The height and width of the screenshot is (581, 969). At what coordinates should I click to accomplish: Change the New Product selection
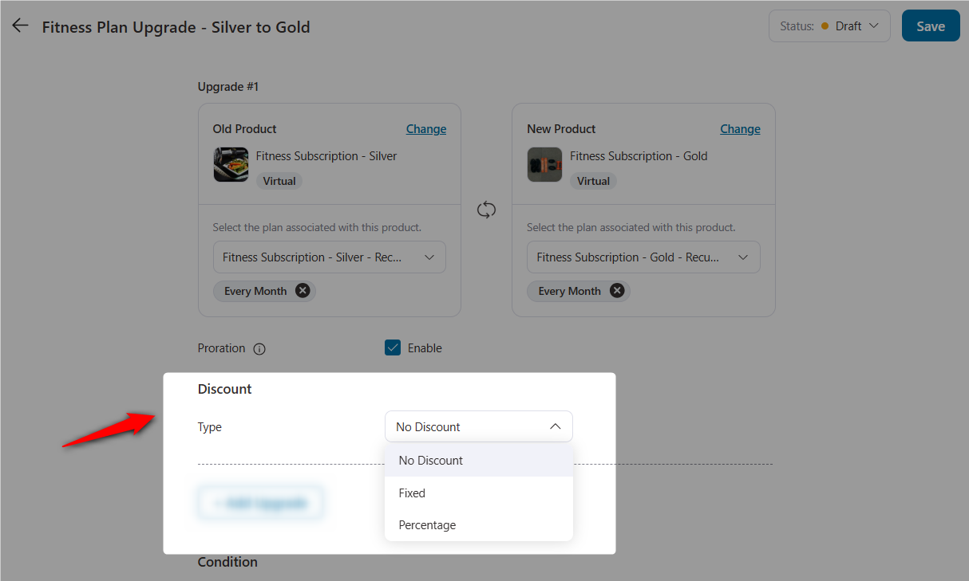[740, 128]
